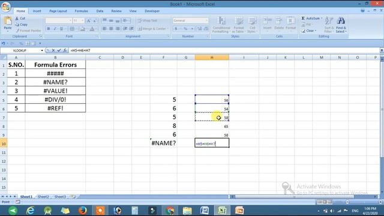Toggle Align Text Left
Viewport: 384px width, 216px height.
[x=104, y=29]
